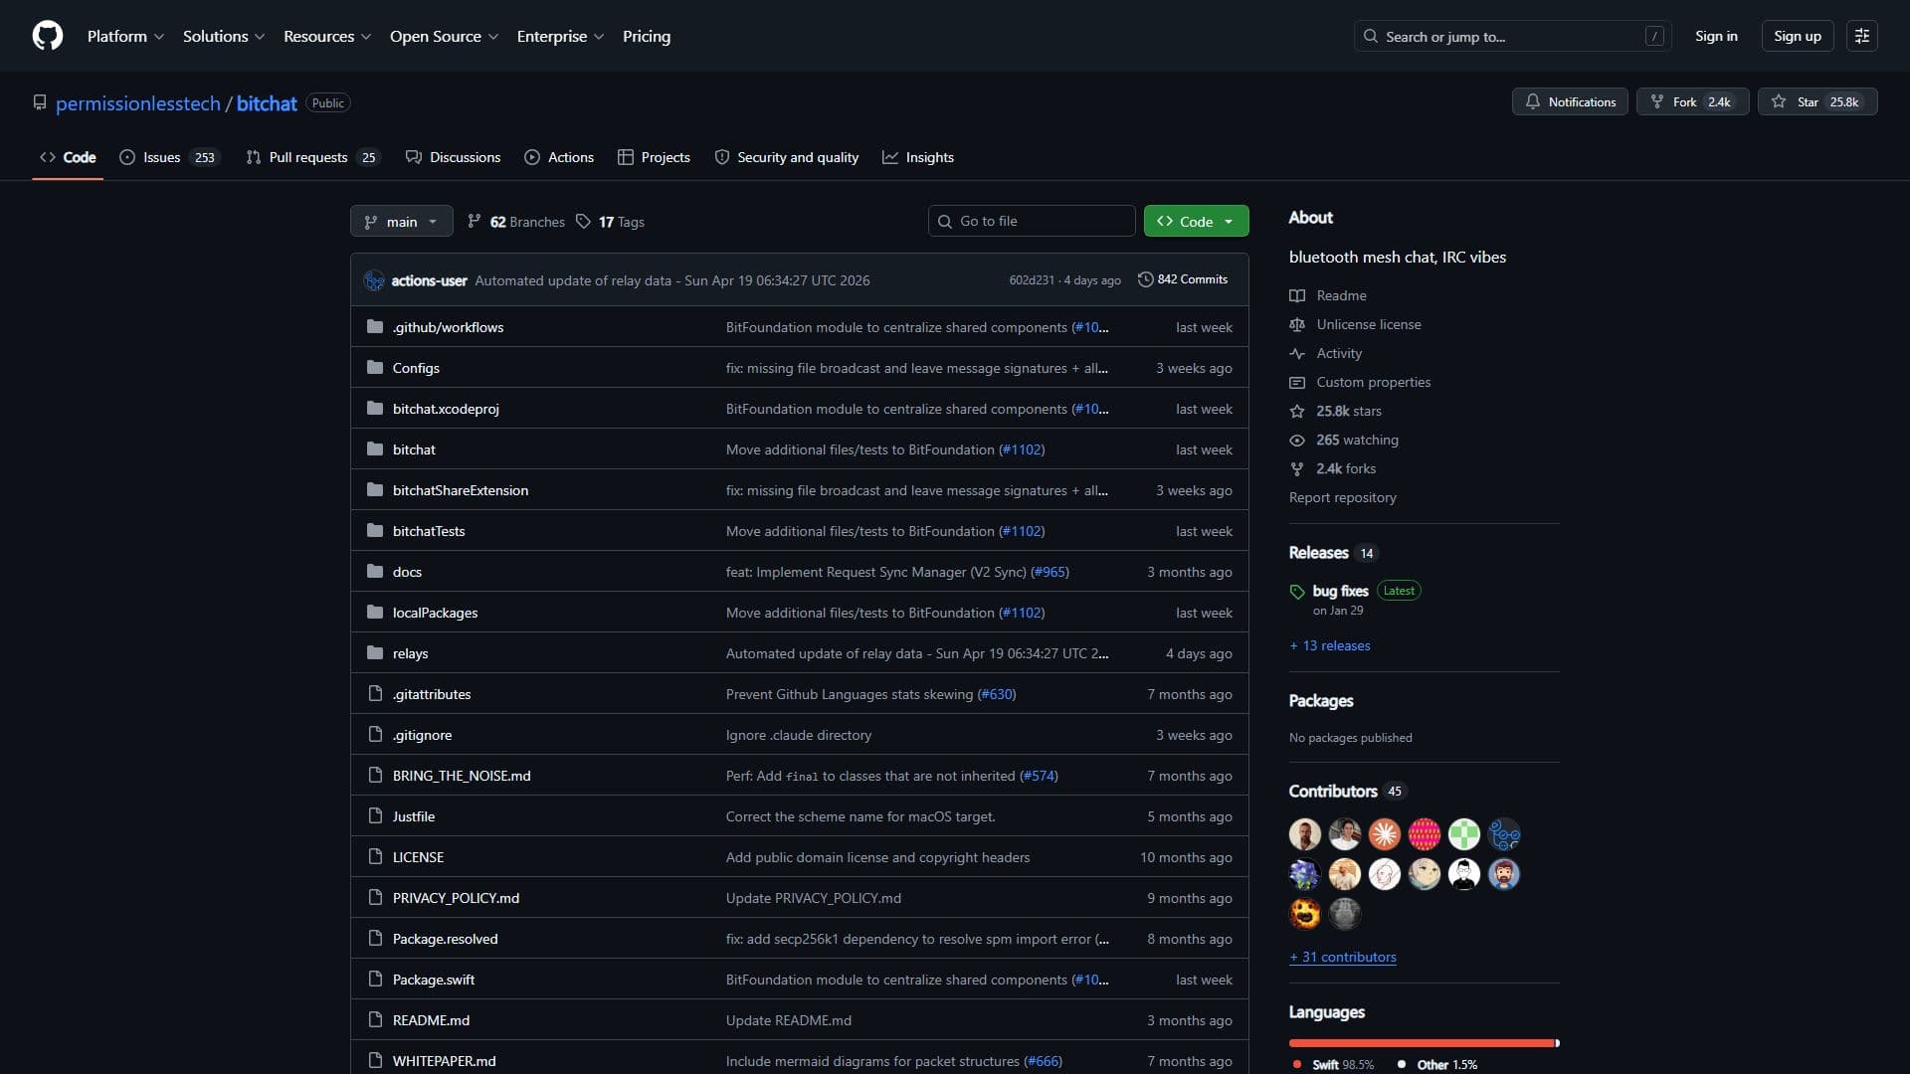This screenshot has height=1074, width=1910.
Task: Click the white dot beside Other 1.5%
Action: pyautogui.click(x=1402, y=1064)
